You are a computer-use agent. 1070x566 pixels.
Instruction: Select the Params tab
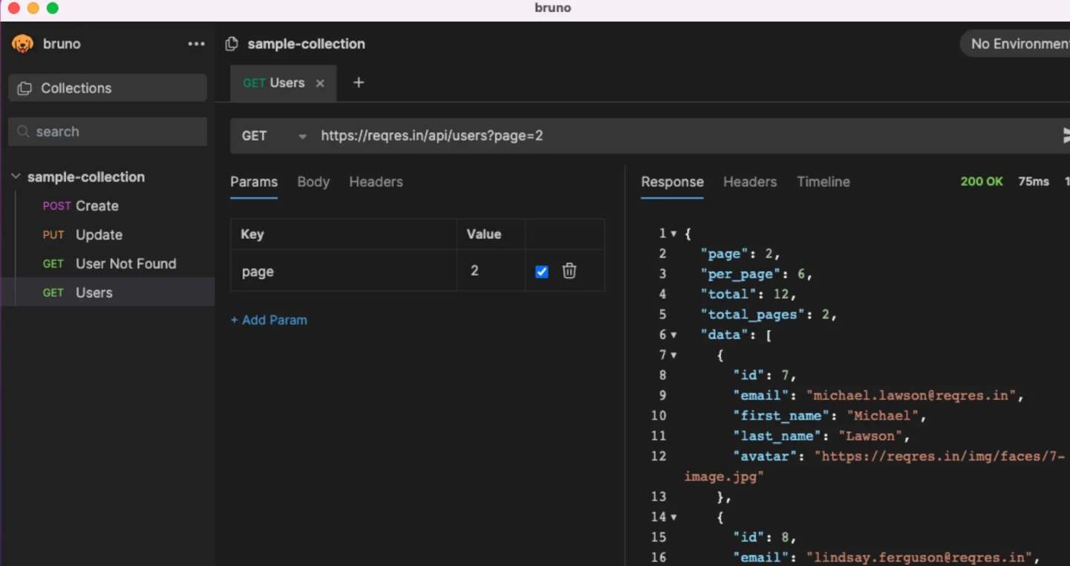tap(254, 182)
